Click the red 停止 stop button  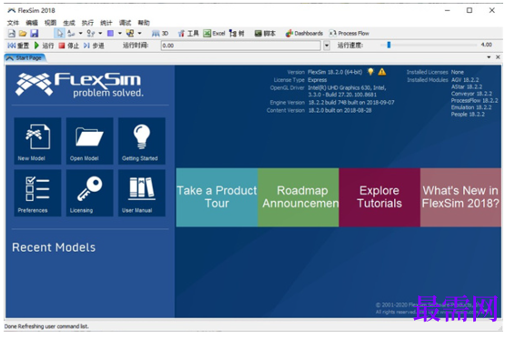[69, 45]
